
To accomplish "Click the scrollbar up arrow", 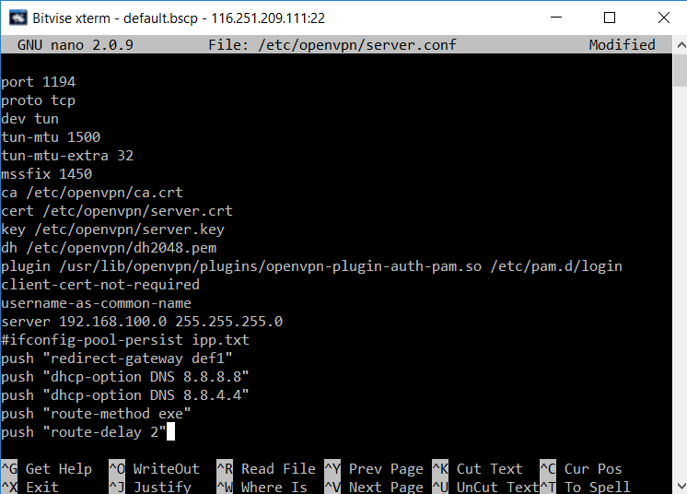I will (x=681, y=45).
